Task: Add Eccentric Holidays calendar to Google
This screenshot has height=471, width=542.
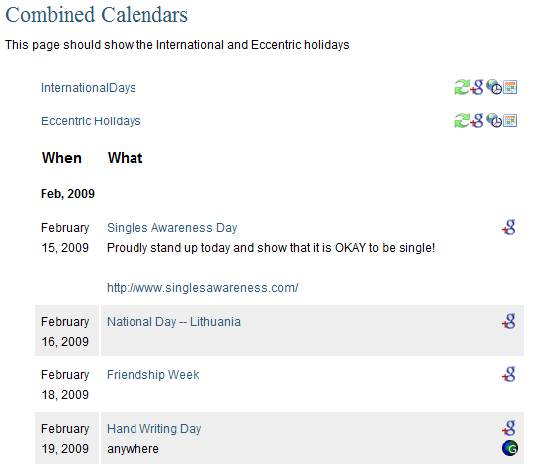Action: (477, 120)
